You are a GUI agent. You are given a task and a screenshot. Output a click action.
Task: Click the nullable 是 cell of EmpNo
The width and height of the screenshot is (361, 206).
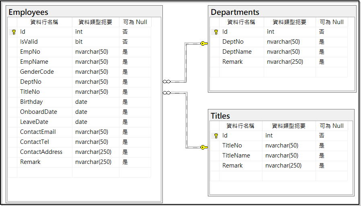point(125,52)
